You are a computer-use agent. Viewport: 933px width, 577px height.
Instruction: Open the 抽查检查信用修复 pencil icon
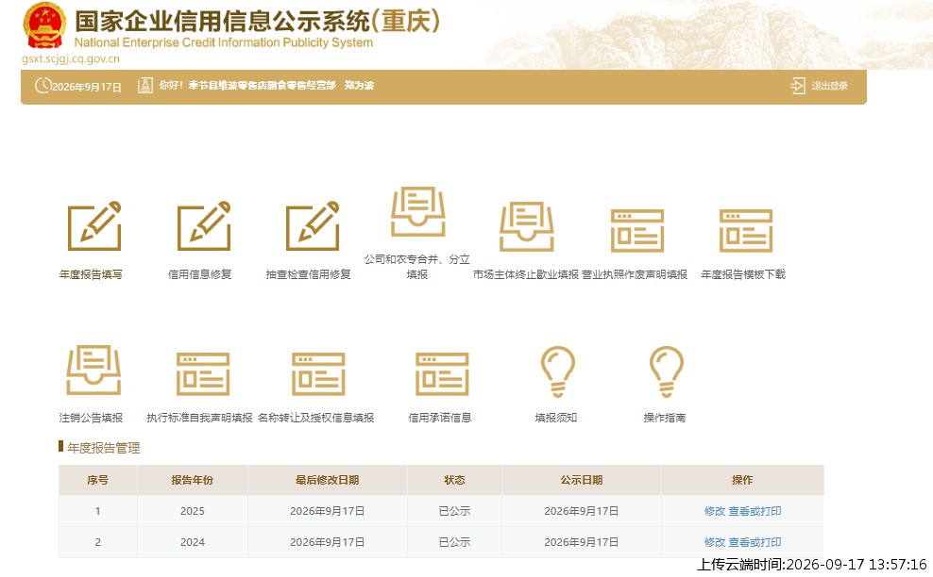[313, 226]
